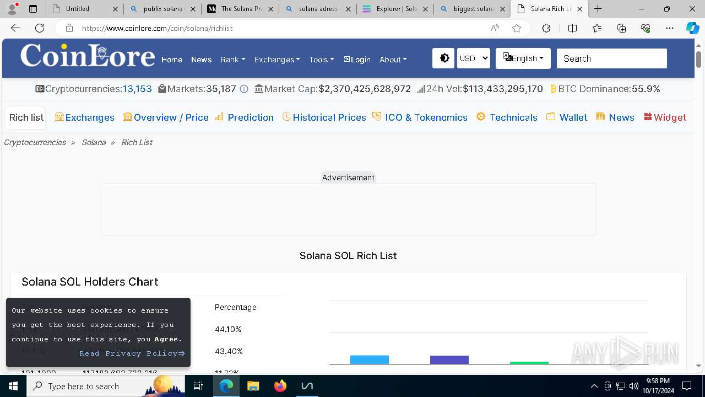The height and width of the screenshot is (397, 705).
Task: Open the Overview / Price tab
Action: pyautogui.click(x=166, y=117)
